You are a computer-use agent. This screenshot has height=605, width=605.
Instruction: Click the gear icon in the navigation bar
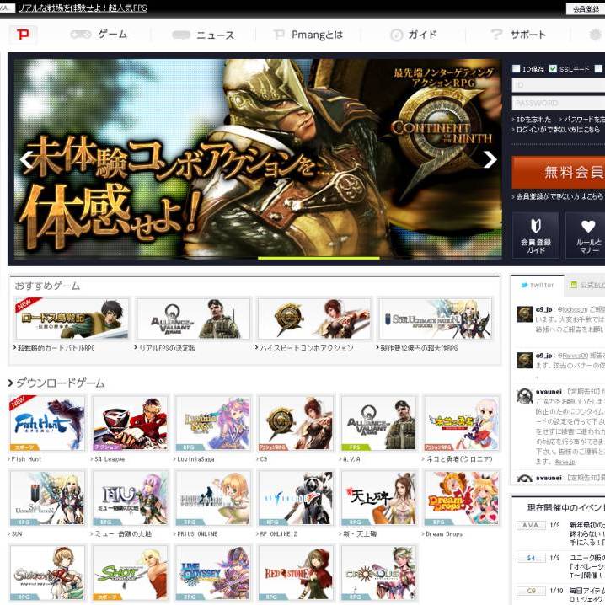[596, 35]
